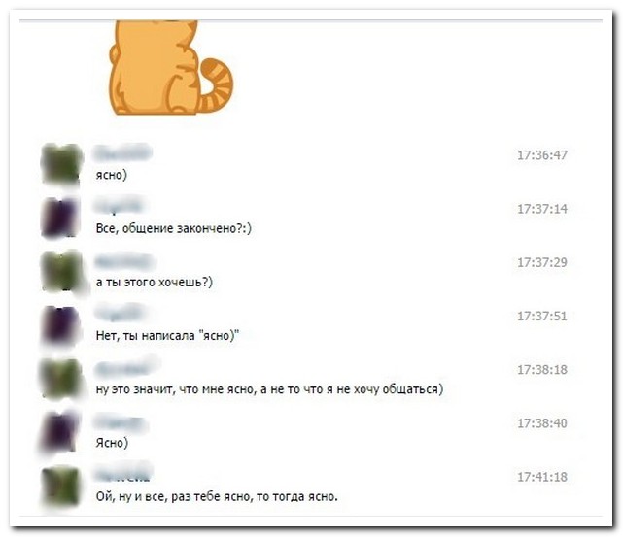The width and height of the screenshot is (623, 537).
Task: Click avatar beside 'Нет, ты написала' message
Action: [x=61, y=325]
